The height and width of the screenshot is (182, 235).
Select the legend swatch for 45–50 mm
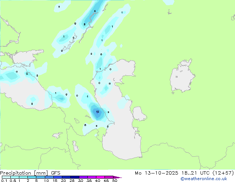click(109, 177)
